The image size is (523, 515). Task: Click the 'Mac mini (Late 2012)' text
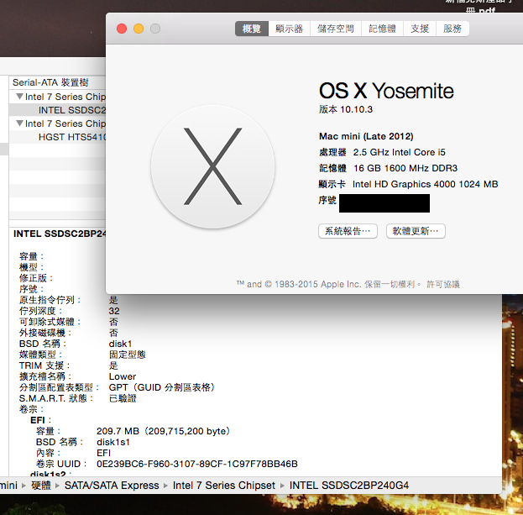(x=366, y=136)
